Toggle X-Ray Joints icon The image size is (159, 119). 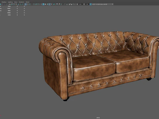point(74,4)
